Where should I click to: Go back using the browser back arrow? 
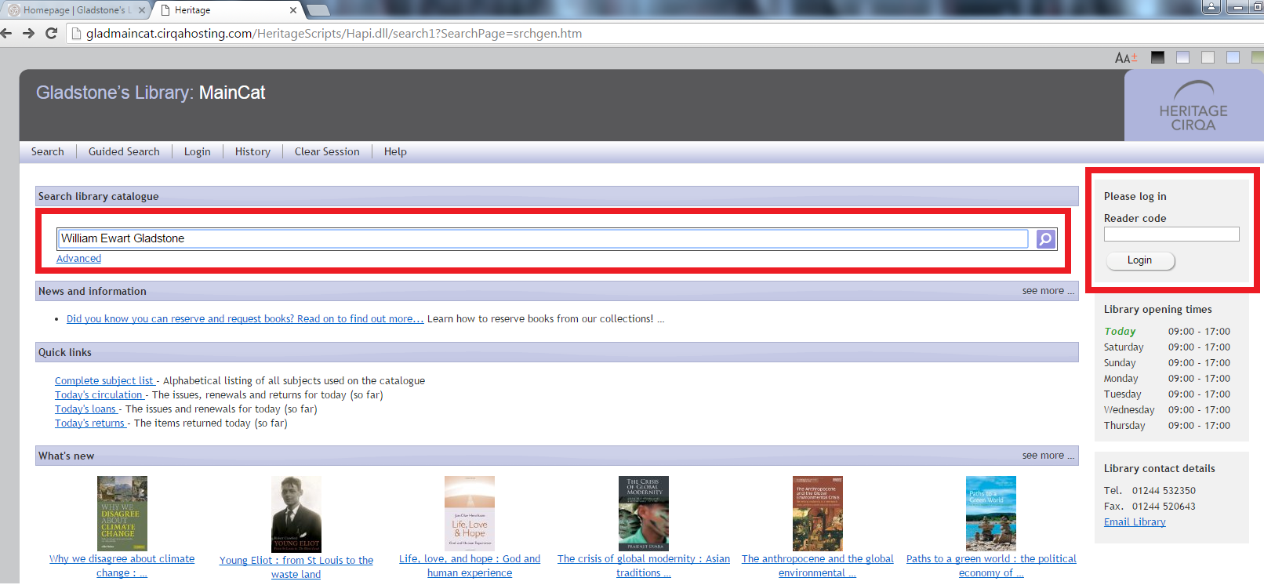coord(7,33)
